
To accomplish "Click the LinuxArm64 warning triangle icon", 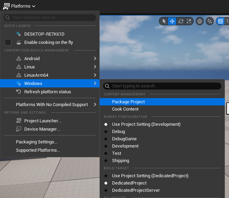I will pos(19,75).
